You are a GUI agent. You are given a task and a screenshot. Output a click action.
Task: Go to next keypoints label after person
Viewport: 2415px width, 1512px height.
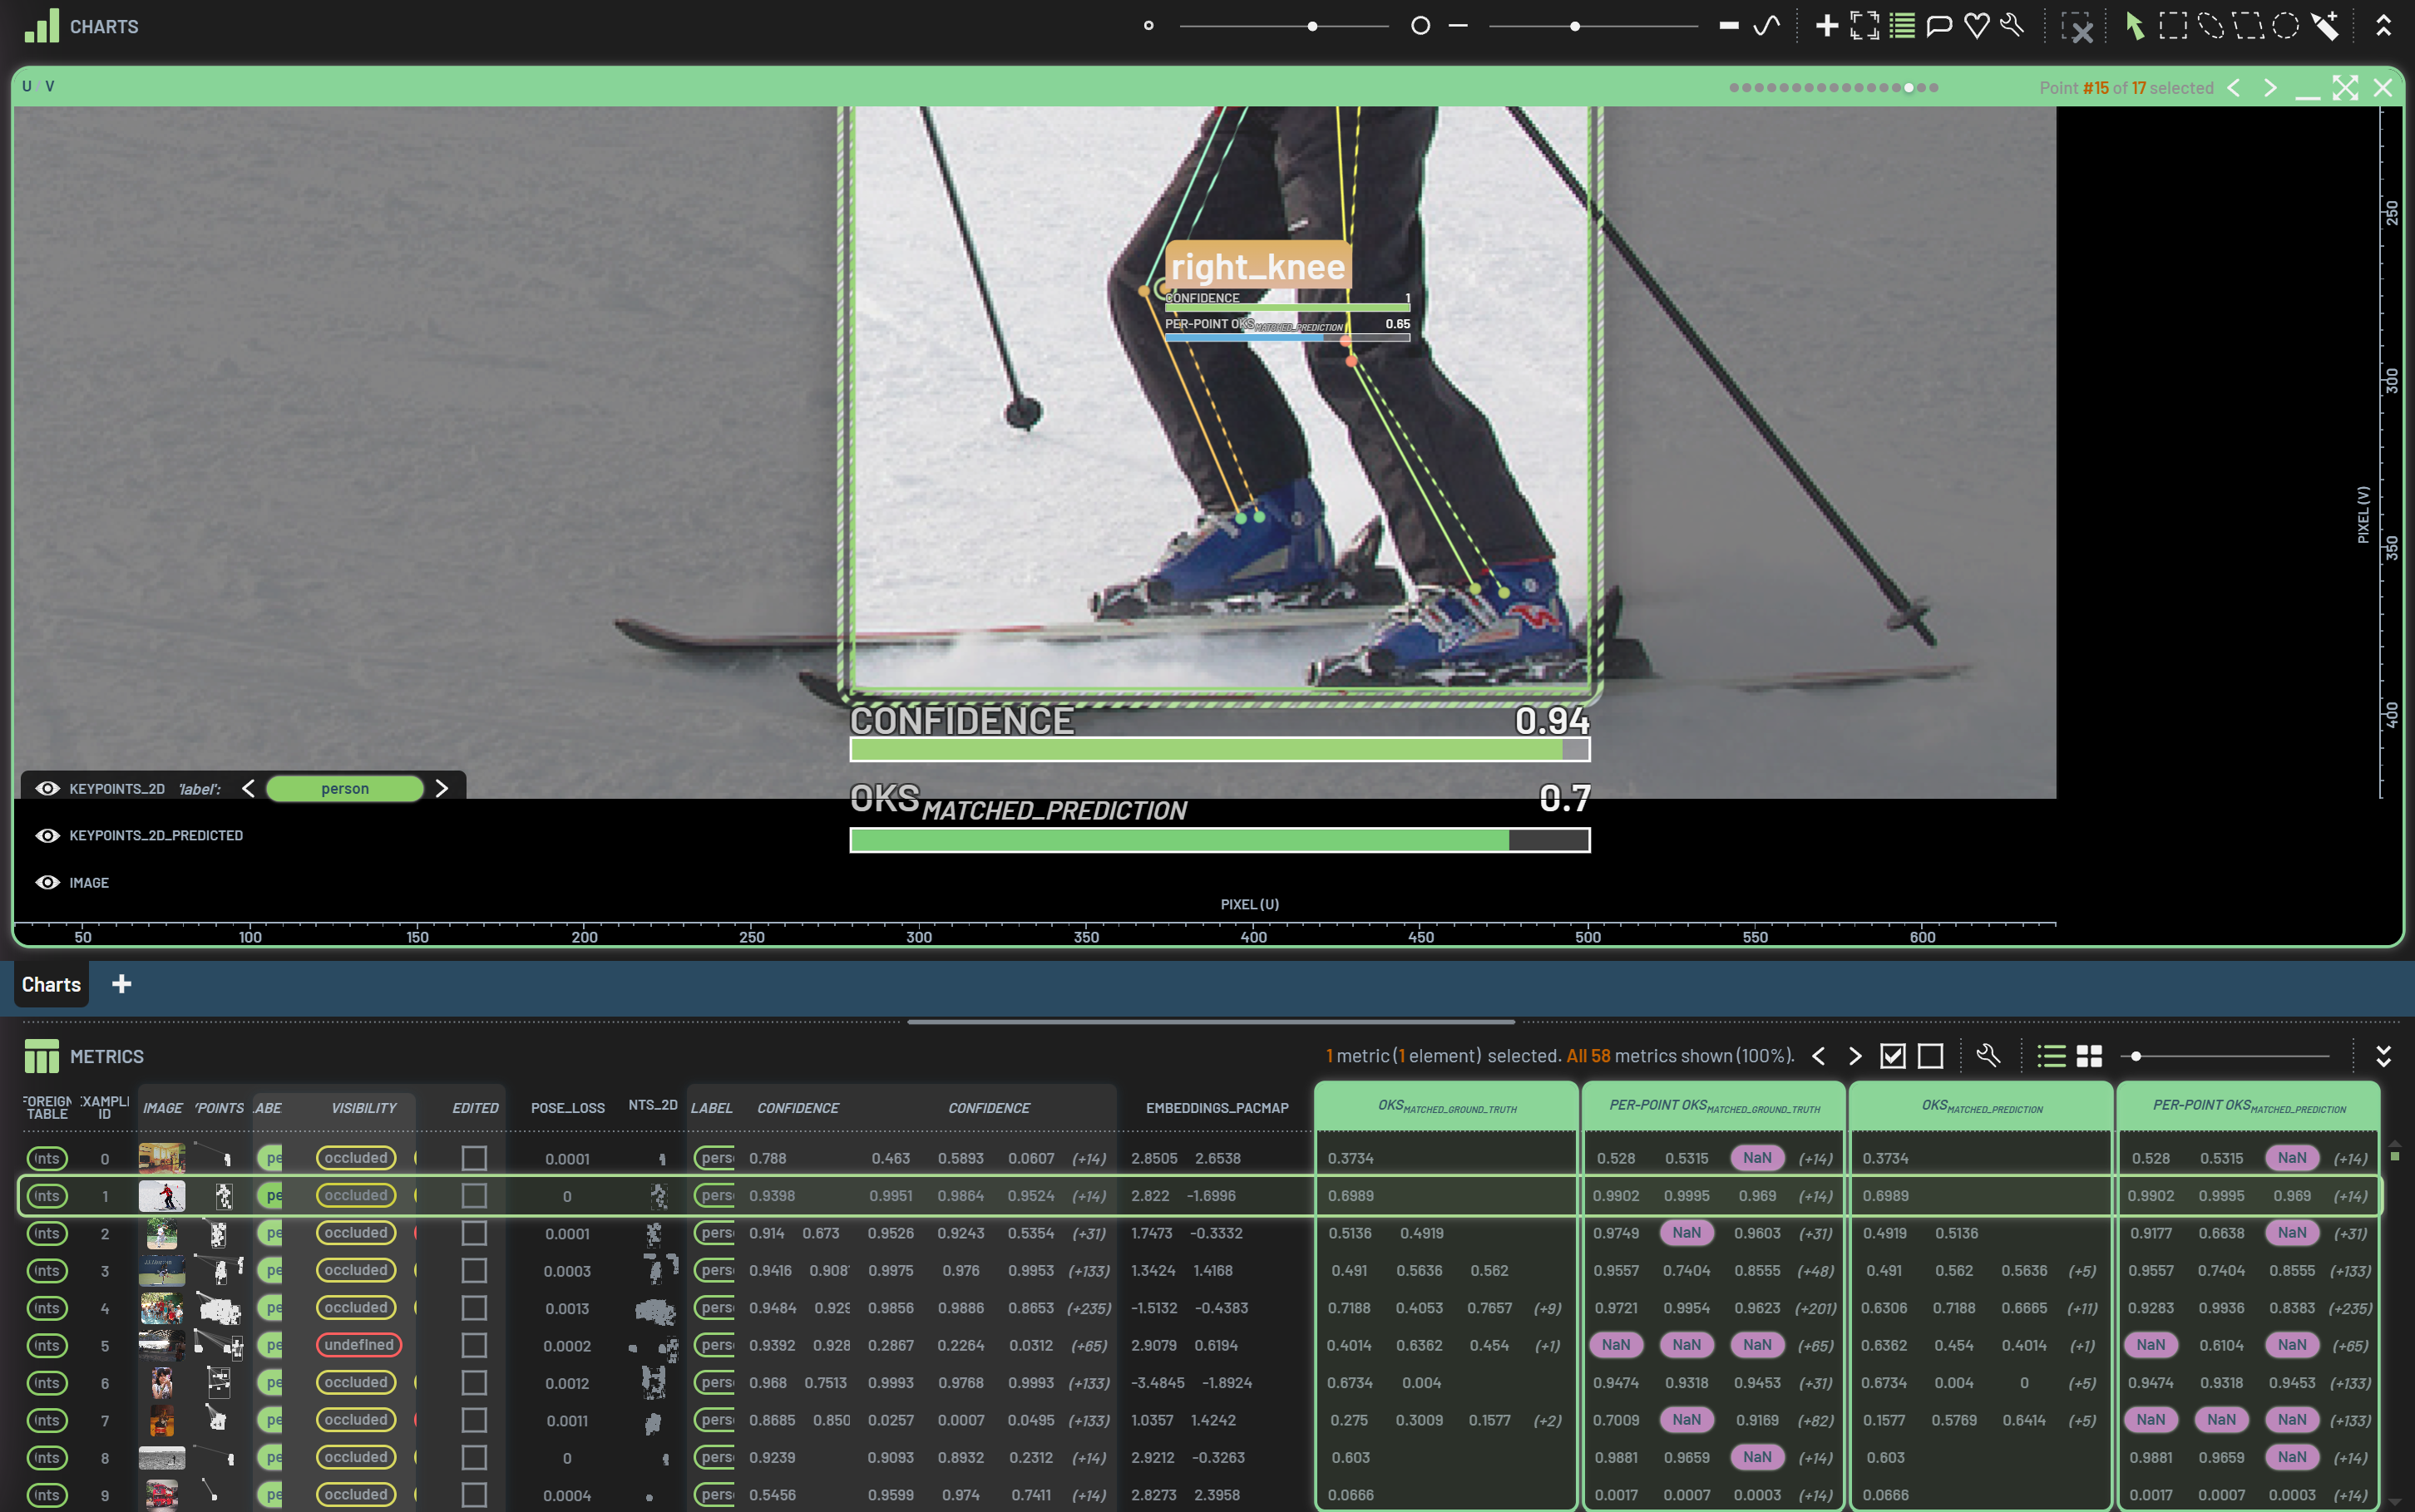click(x=442, y=789)
